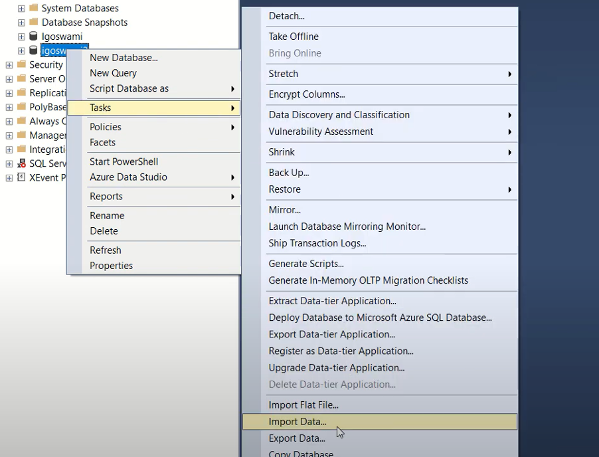599x457 pixels.
Task: Click Export Data menu item
Action: click(297, 438)
